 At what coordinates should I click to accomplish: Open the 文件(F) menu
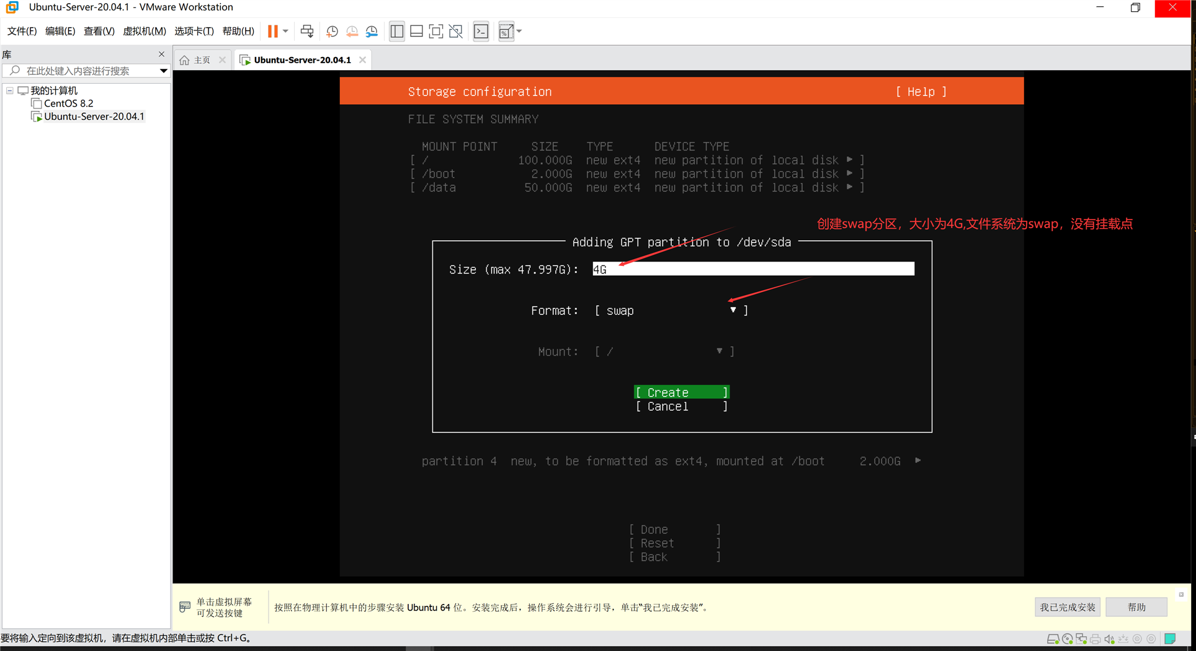click(x=22, y=31)
